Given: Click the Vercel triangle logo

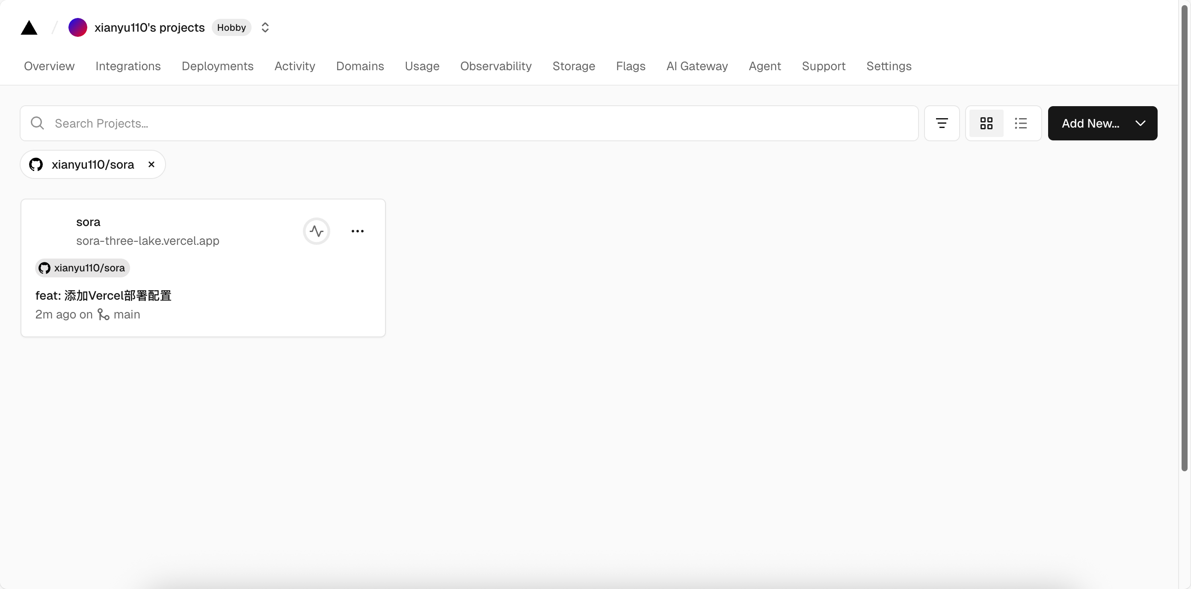Looking at the screenshot, I should pos(29,28).
